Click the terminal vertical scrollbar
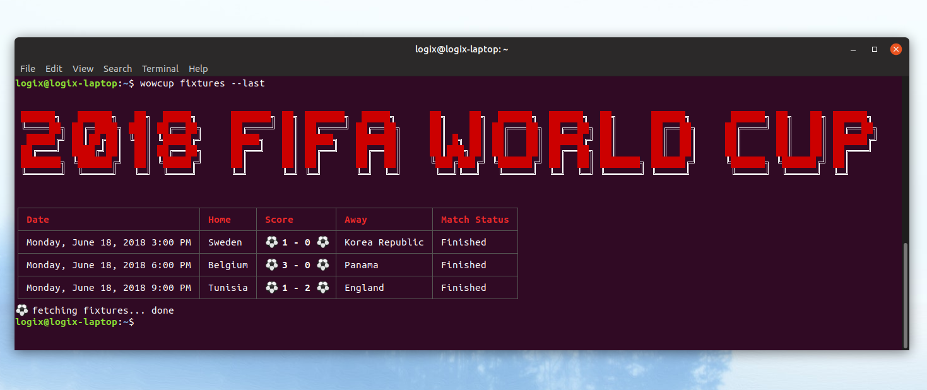Screen dimensions: 927x390 [906, 295]
